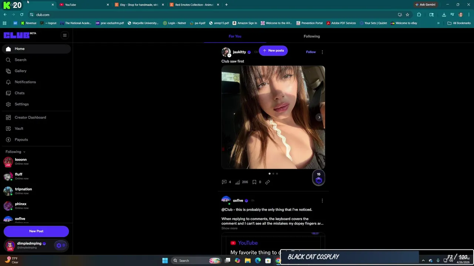The image size is (474, 266).
Task: Open oxfive's username on the post
Action: tap(238, 201)
